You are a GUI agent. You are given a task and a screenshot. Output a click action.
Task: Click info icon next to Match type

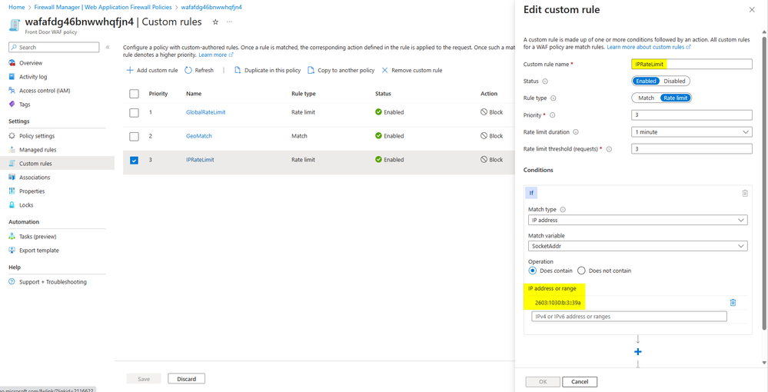[x=562, y=209]
